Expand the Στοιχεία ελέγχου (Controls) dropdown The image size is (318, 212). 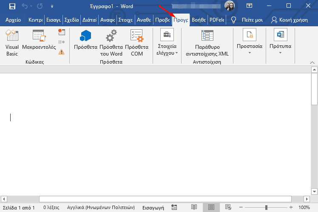point(167,43)
